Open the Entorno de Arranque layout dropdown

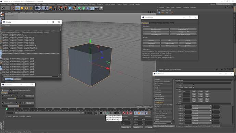coord(225,4)
